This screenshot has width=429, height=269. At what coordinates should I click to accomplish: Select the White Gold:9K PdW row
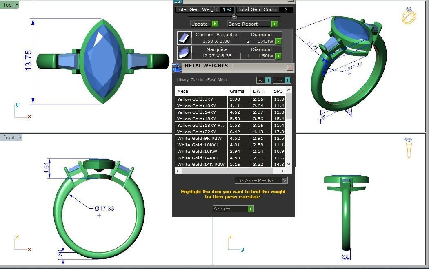(230, 138)
